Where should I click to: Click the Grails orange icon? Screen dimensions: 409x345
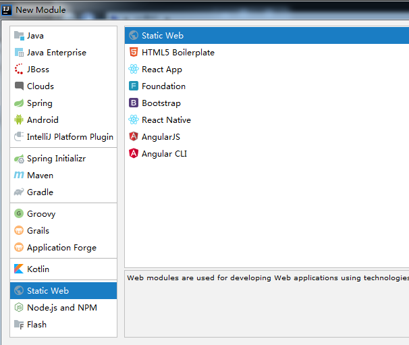coord(19,230)
